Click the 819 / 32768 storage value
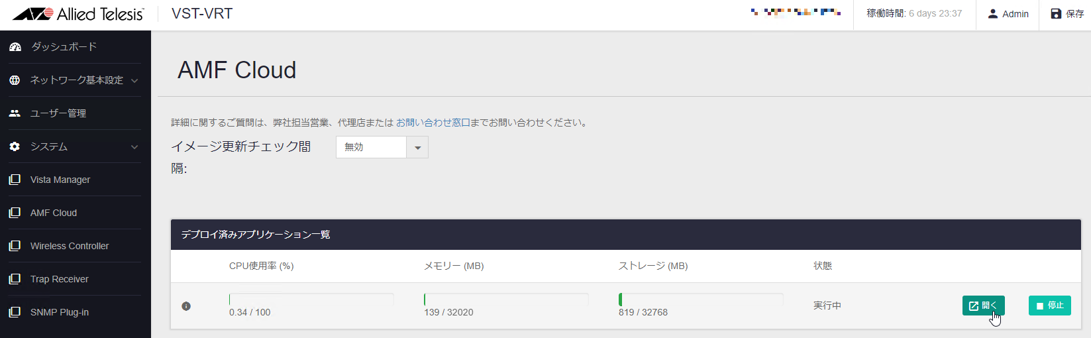Screen dimensions: 1091x338 point(643,312)
